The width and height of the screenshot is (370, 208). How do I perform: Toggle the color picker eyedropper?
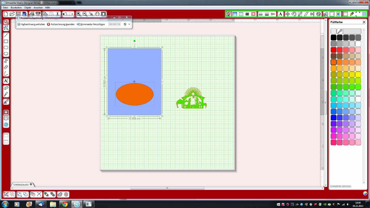(340, 31)
